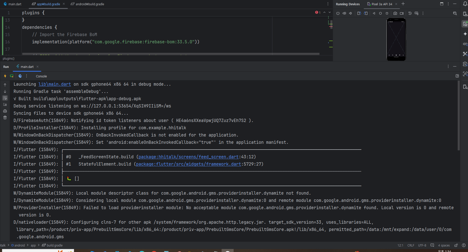Change 4 spaces indent setting
The width and height of the screenshot is (468, 252).
(444, 245)
